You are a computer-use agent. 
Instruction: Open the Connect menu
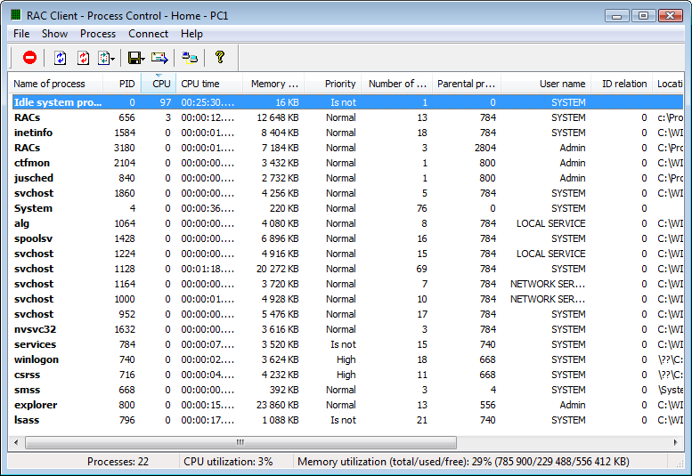click(x=148, y=34)
